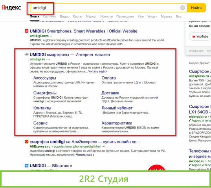The image size is (211, 188).
Task: Click the VK favicon icon
Action: (26, 165)
